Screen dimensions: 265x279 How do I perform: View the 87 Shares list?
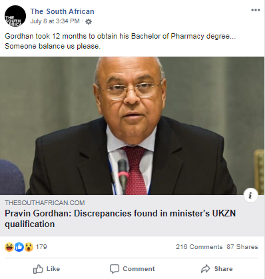242,247
